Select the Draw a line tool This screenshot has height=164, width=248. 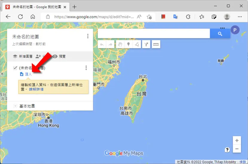[137, 45]
